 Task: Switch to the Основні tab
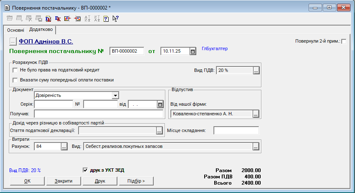tap(15, 30)
